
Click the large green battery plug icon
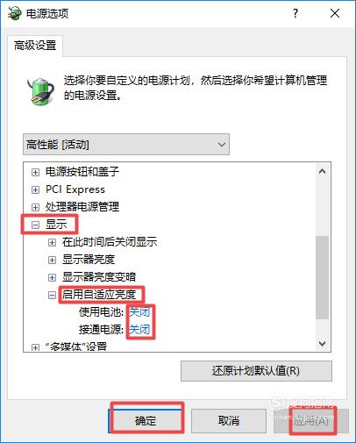click(41, 91)
